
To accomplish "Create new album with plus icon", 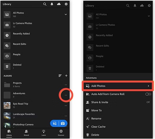I will pyautogui.click(x=66, y=76).
